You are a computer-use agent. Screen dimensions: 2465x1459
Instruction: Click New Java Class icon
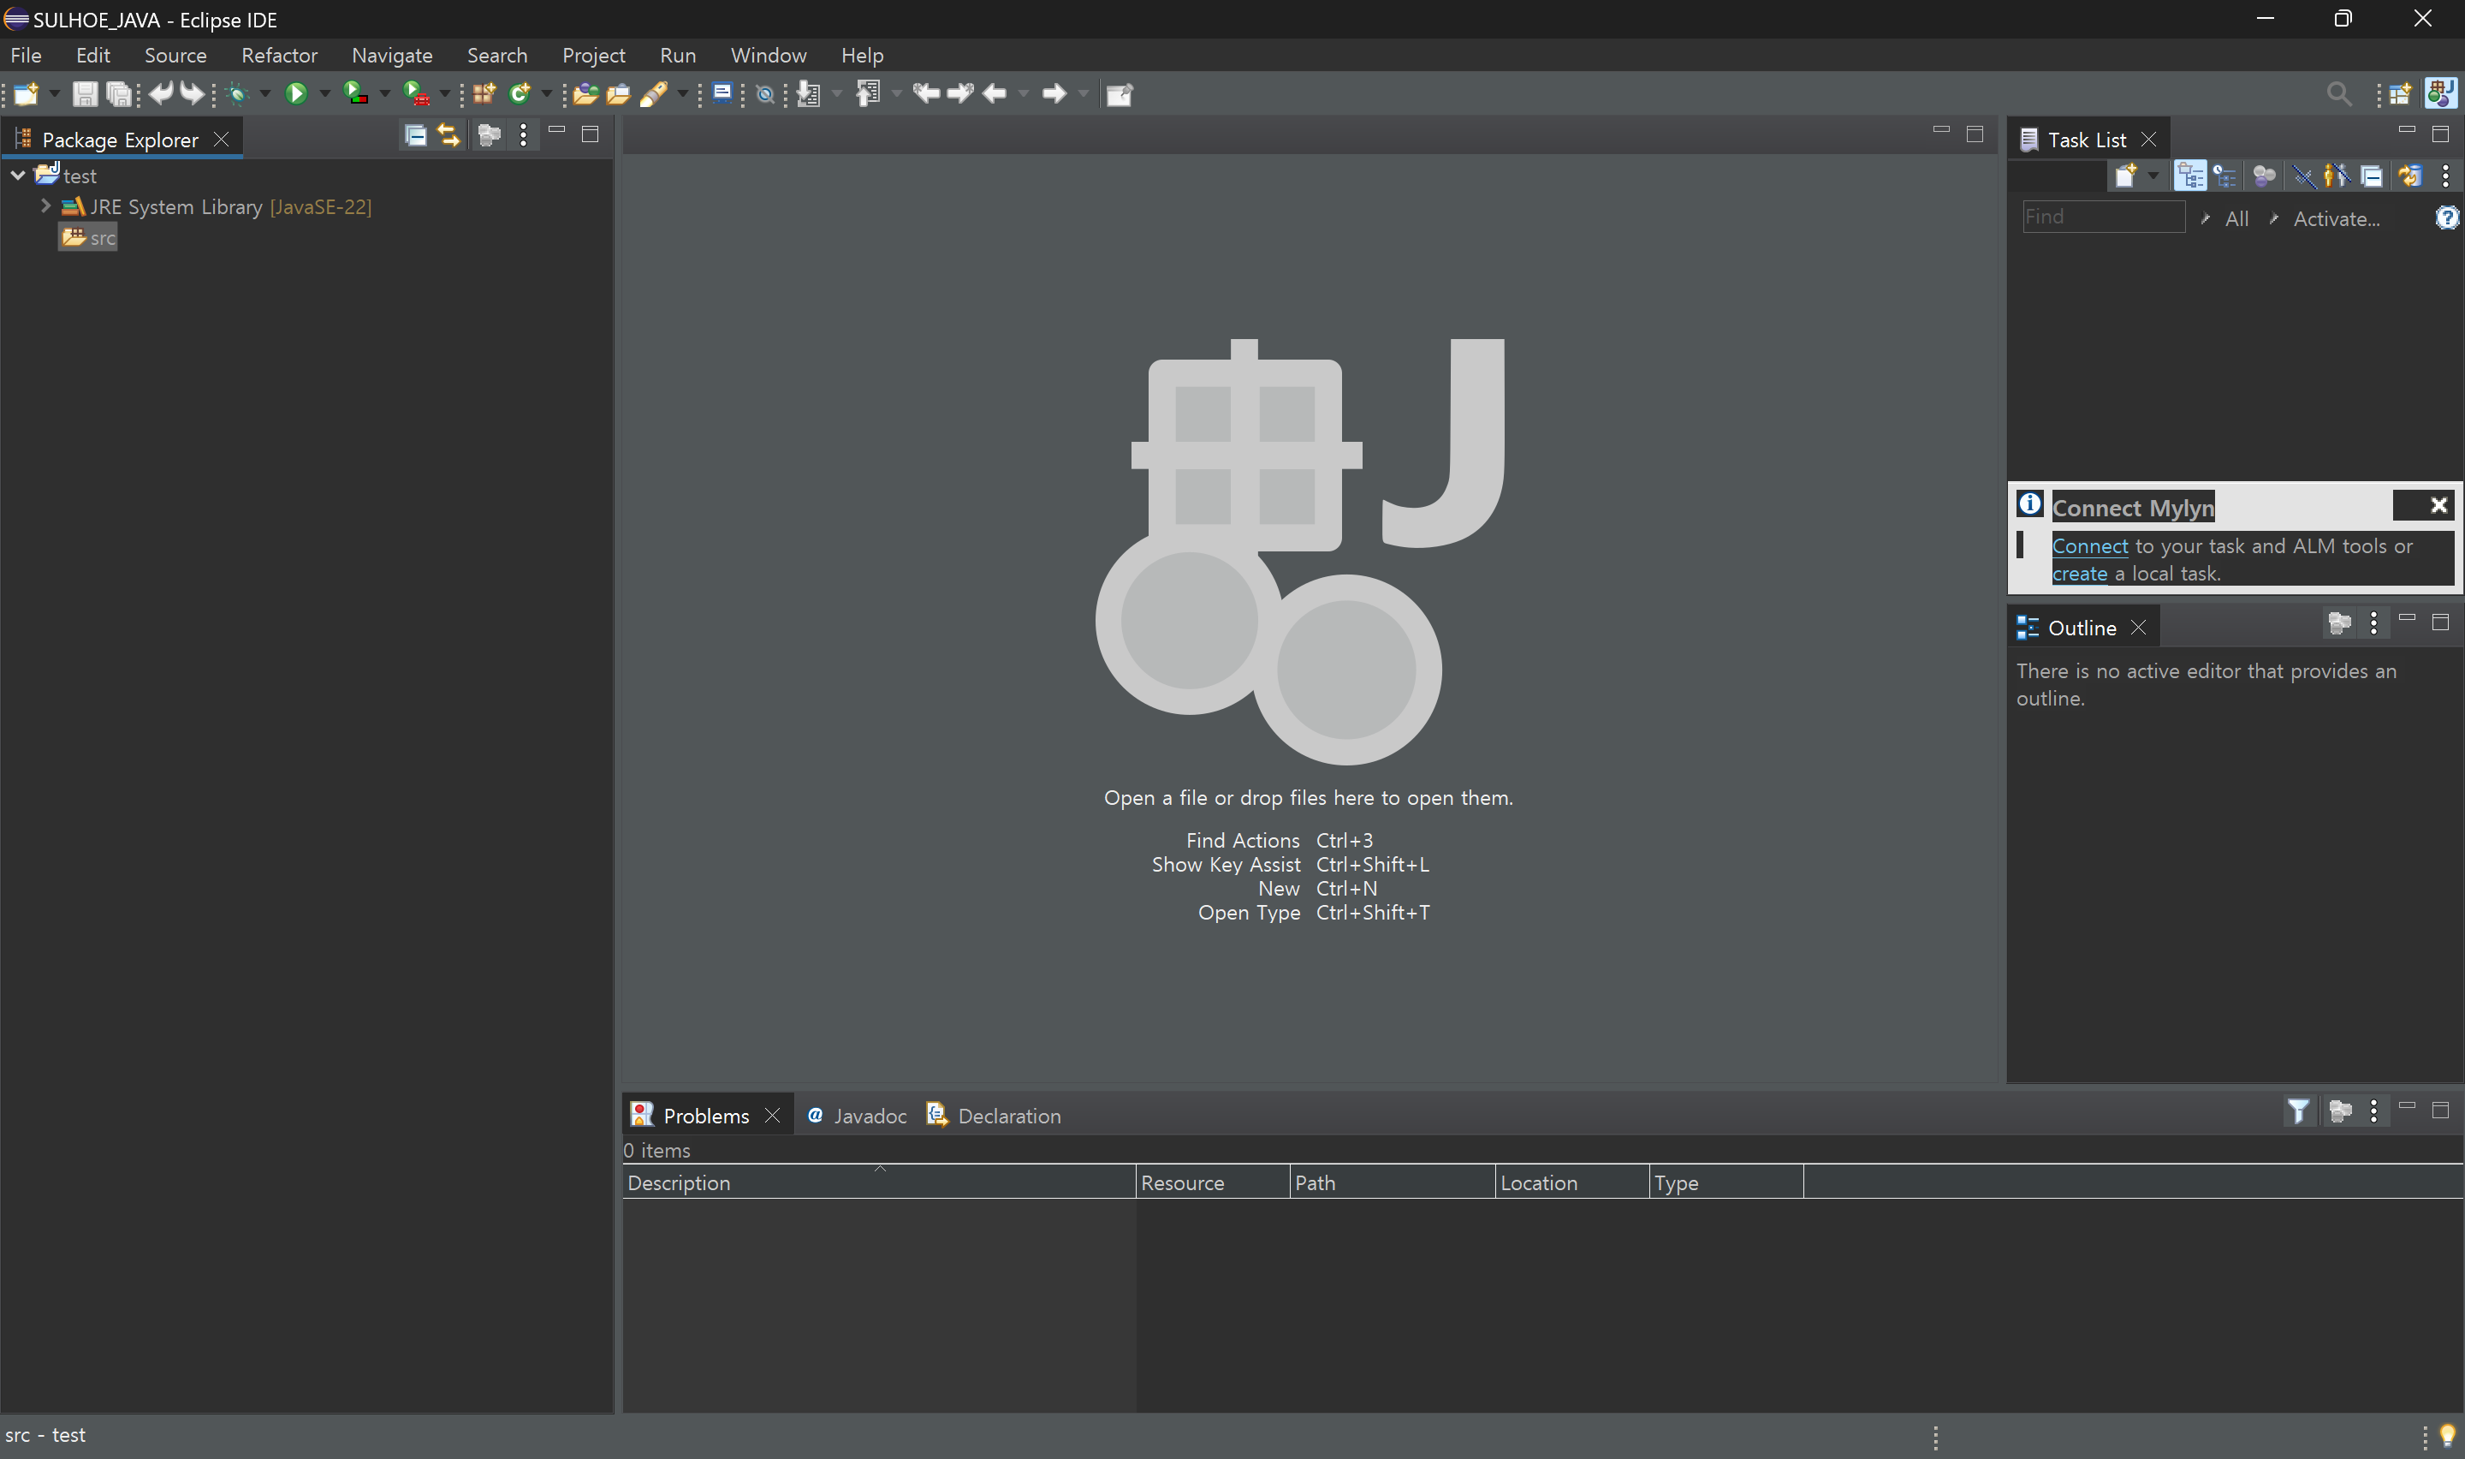tap(519, 93)
